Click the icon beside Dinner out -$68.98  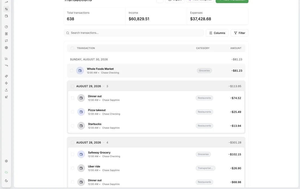point(81,182)
